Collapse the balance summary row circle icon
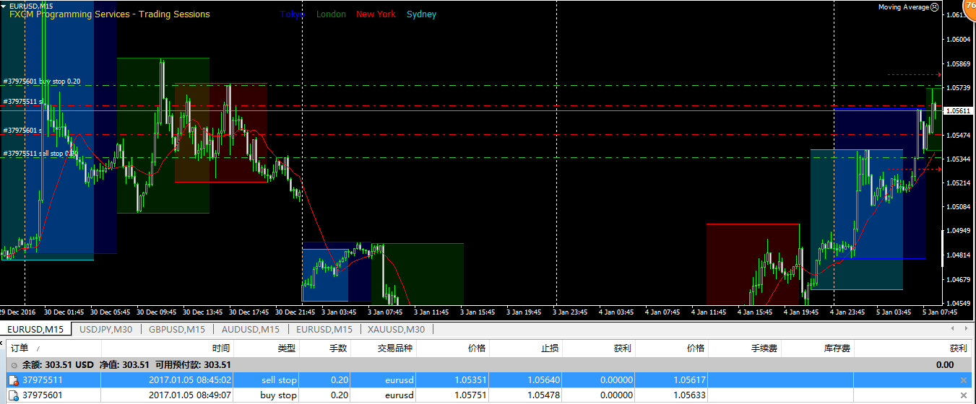Image resolution: width=976 pixels, height=404 pixels. pos(14,365)
